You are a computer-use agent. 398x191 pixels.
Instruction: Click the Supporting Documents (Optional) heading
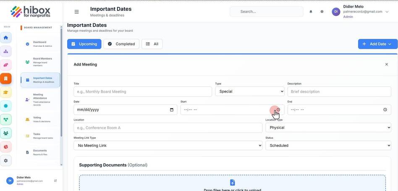pos(113,165)
